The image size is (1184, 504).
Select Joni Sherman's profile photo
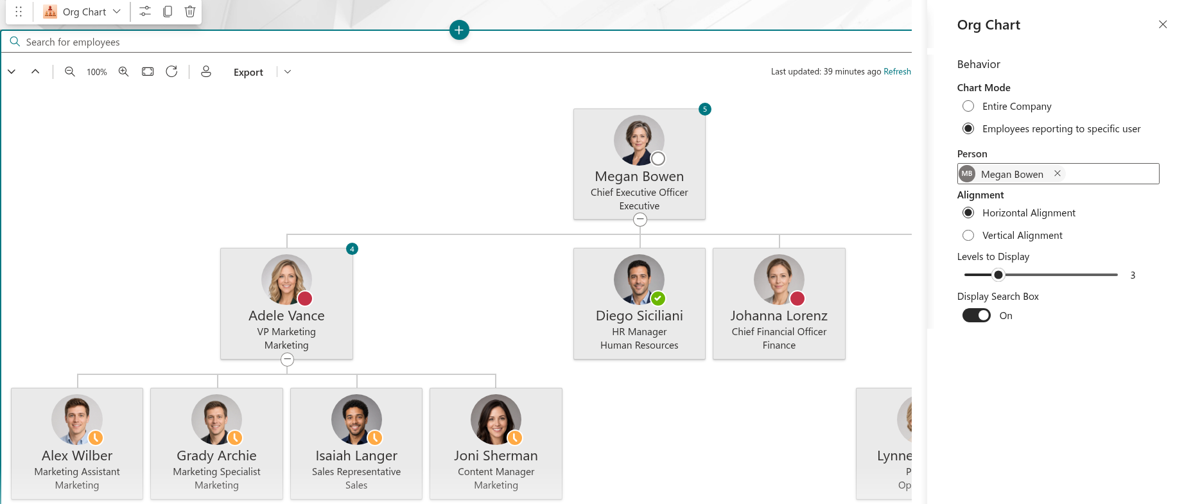pyautogui.click(x=496, y=419)
